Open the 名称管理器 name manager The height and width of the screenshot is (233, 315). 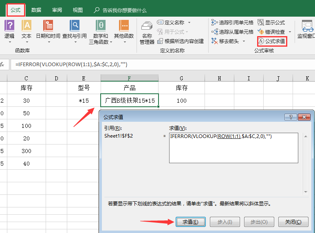[x=147, y=33]
